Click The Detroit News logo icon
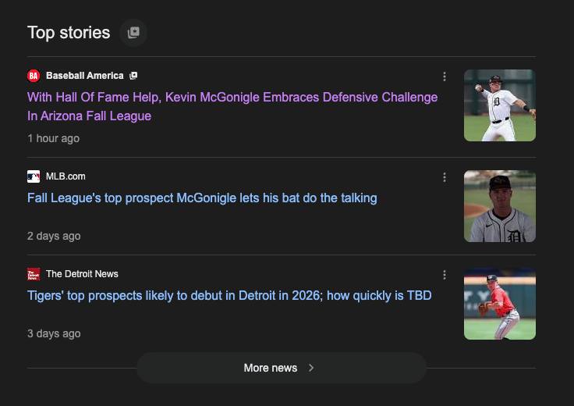Viewport: 574px width, 406px height. click(34, 274)
